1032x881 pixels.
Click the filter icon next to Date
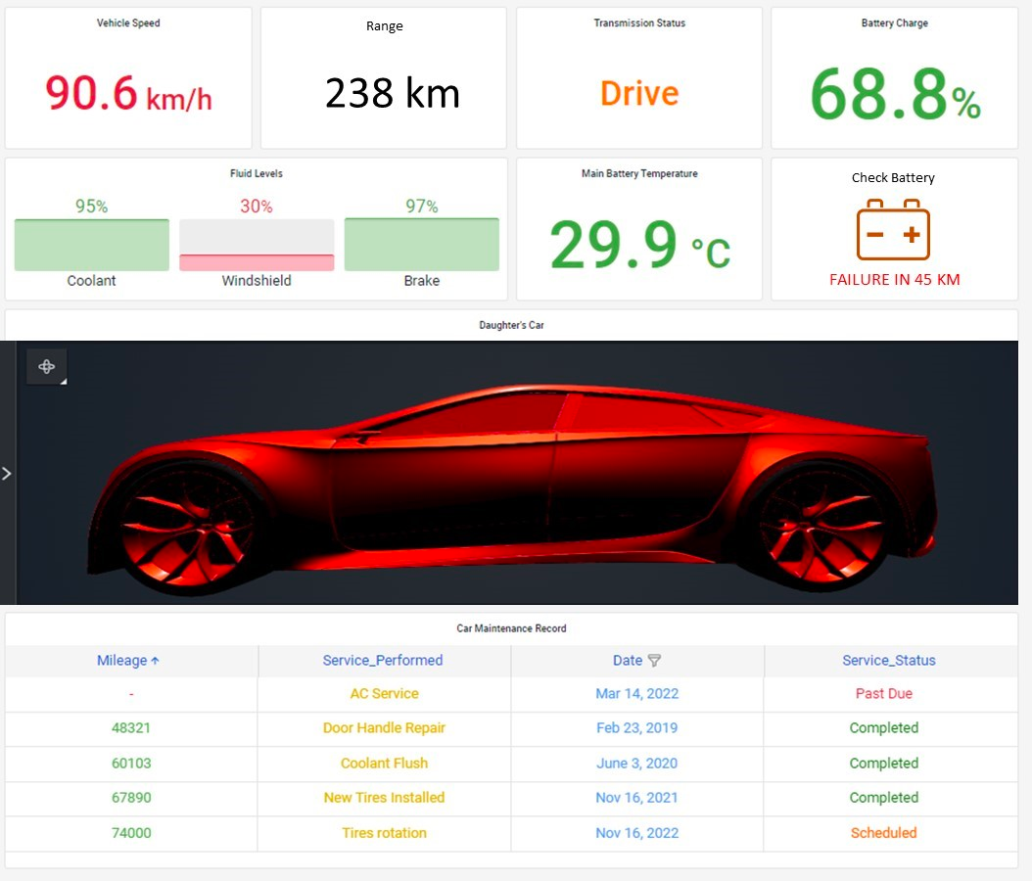pyautogui.click(x=653, y=660)
